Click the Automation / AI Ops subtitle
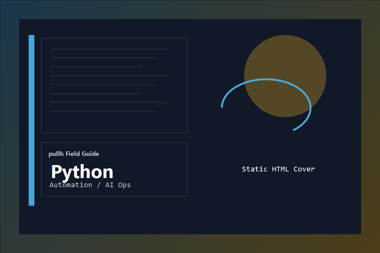 90,185
